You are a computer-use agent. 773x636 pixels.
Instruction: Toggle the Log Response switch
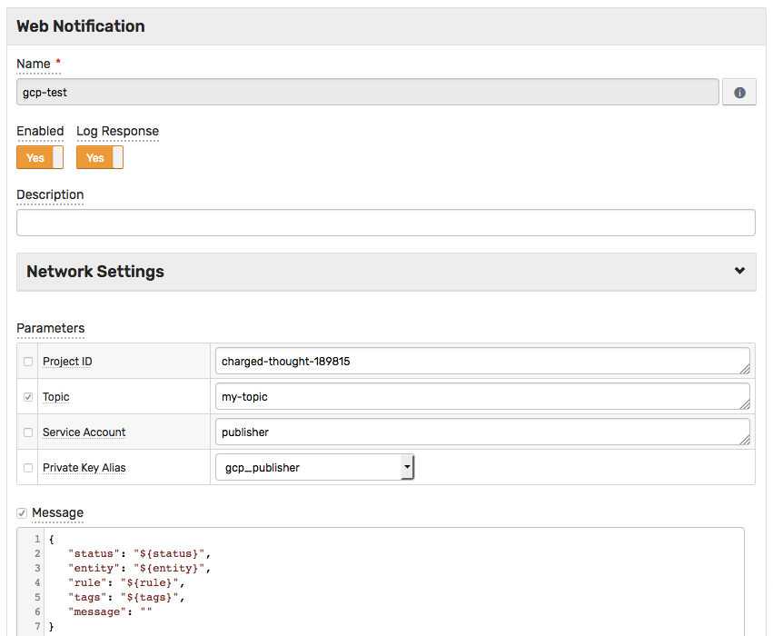coord(100,157)
